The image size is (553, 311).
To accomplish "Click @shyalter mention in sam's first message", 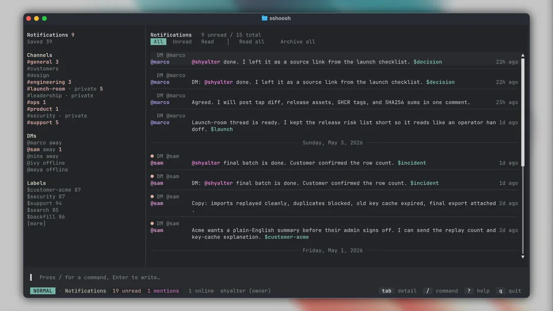I will (206, 163).
